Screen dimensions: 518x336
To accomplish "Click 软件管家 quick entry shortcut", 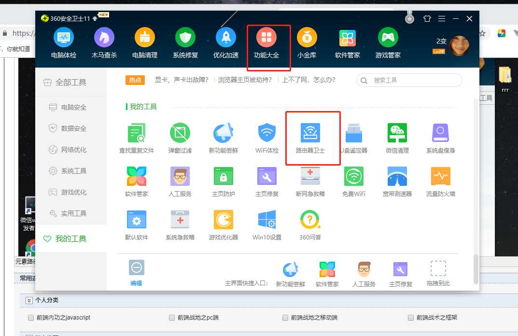I will [327, 274].
